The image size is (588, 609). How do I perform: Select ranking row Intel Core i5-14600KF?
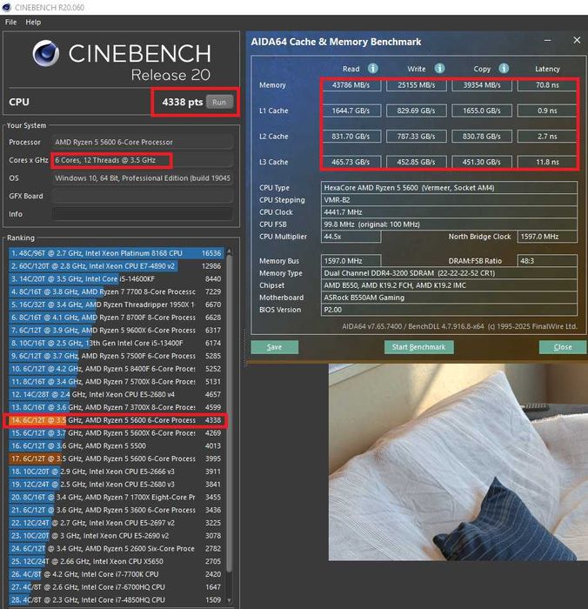[116, 279]
